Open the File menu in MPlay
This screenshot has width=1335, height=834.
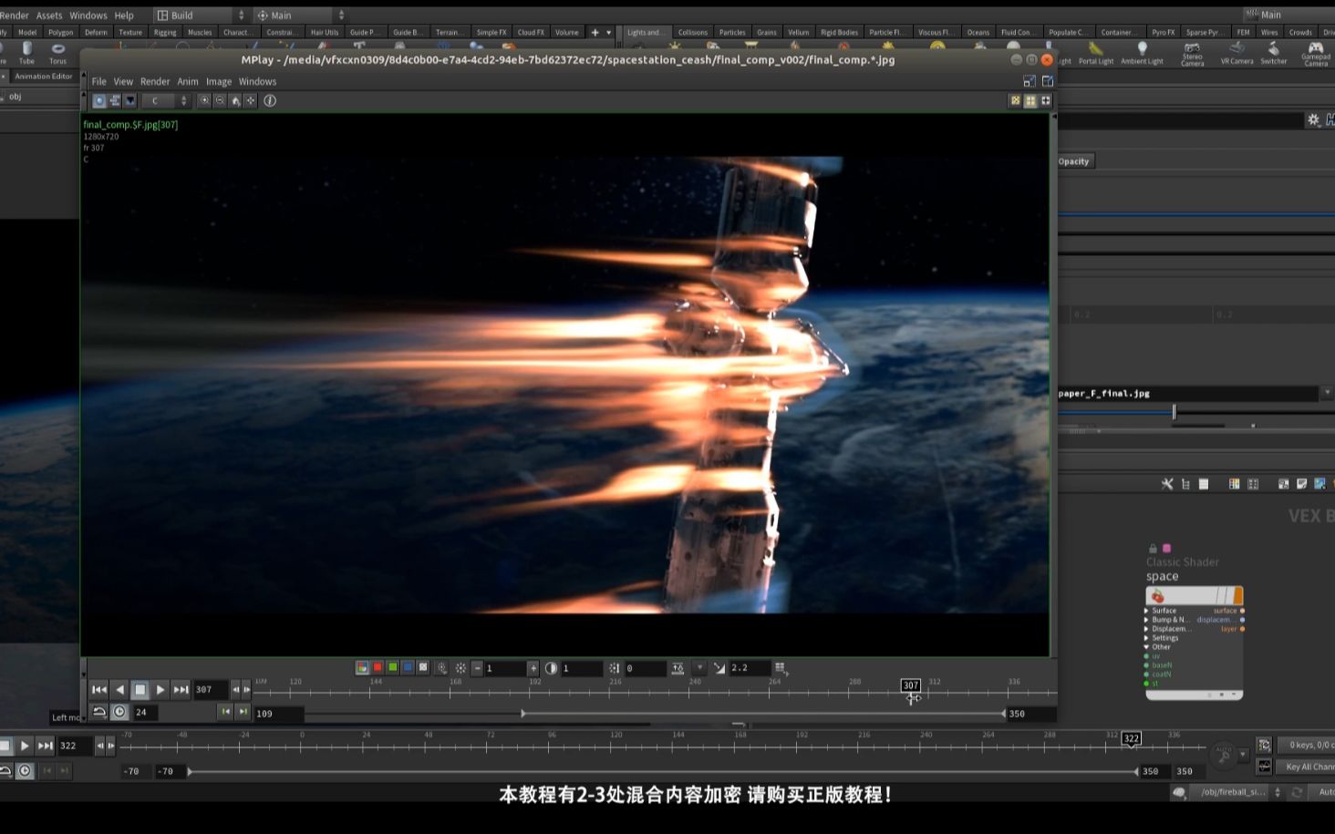coord(98,81)
